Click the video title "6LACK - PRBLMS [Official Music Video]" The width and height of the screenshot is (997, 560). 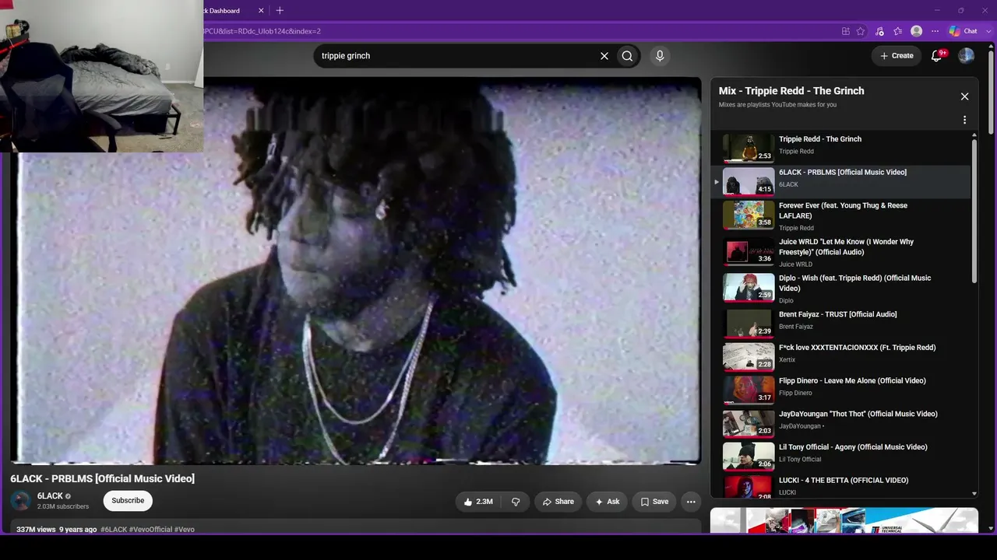[103, 478]
